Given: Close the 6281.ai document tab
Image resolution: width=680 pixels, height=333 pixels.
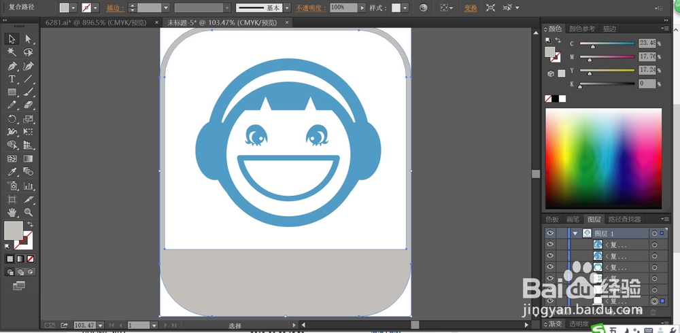Looking at the screenshot, I should click(x=156, y=22).
